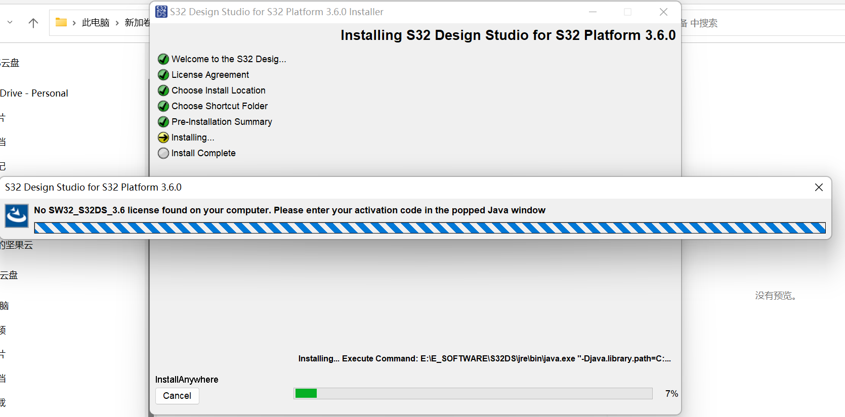The image size is (845, 417).
Task: Click the checkmark beside License Agreement
Action: 163,75
